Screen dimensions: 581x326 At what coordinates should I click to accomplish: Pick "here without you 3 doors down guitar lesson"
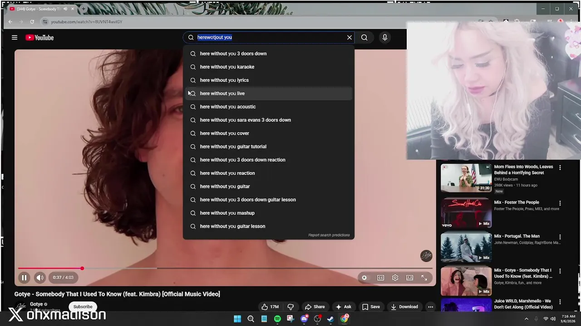(268, 200)
